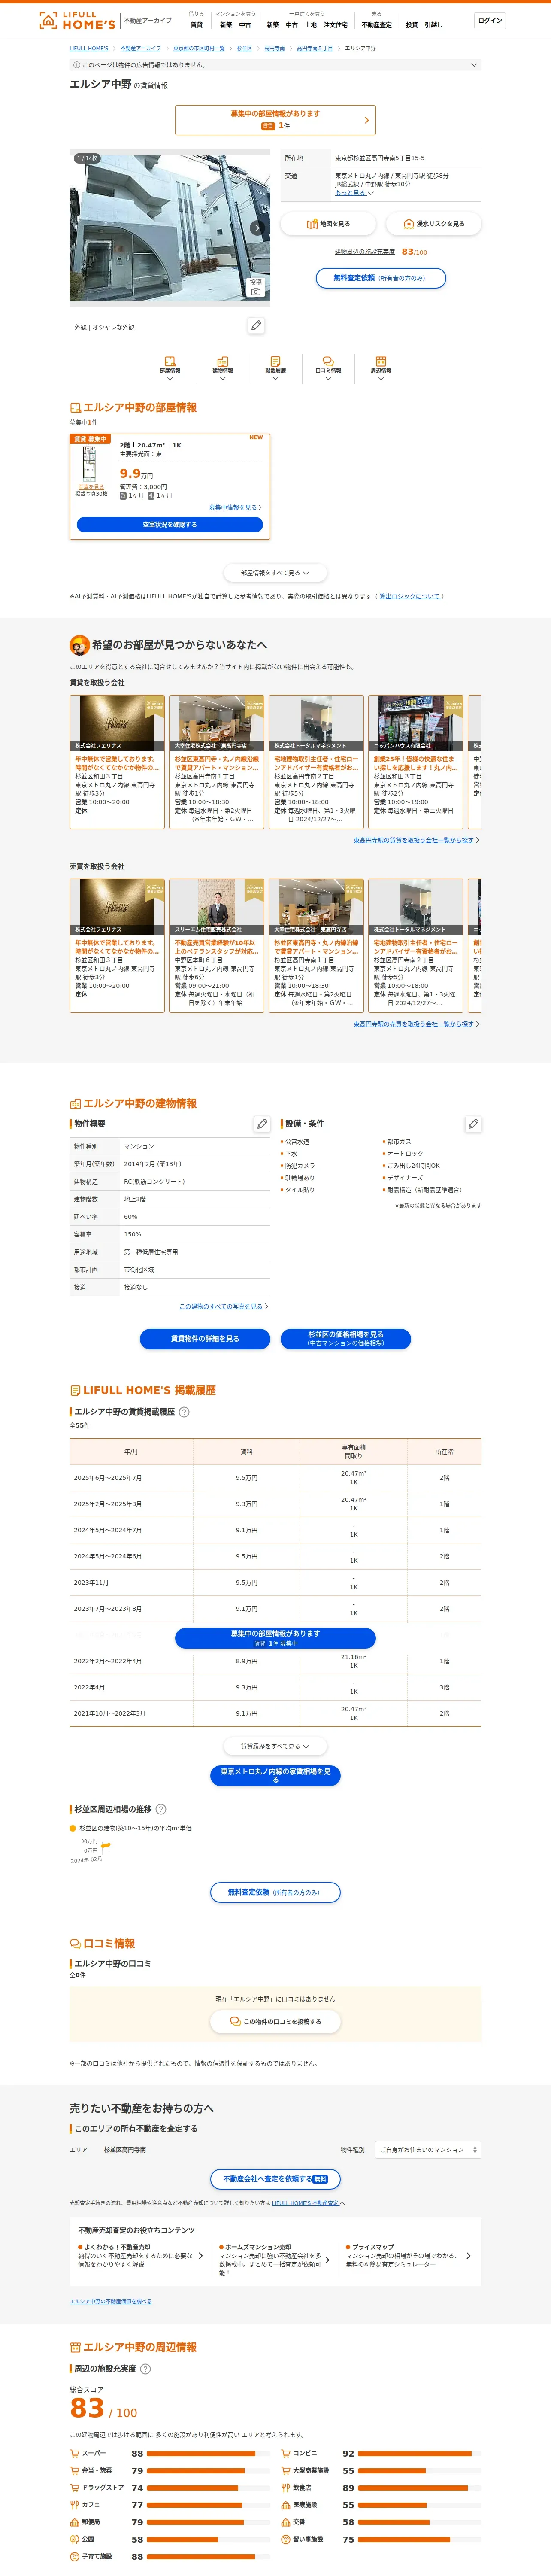The width and height of the screenshot is (551, 2576).
Task: Jump to 周辺情報 section icon
Action: (381, 366)
